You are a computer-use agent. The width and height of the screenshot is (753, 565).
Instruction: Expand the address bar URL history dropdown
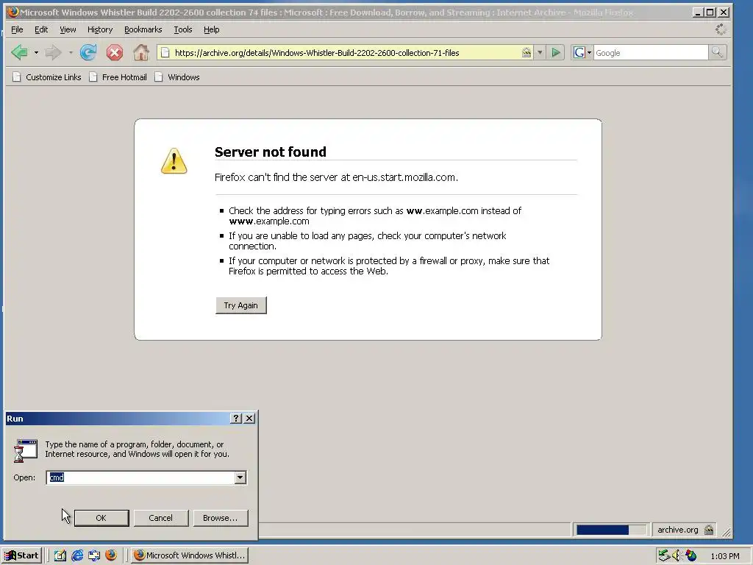tap(540, 52)
